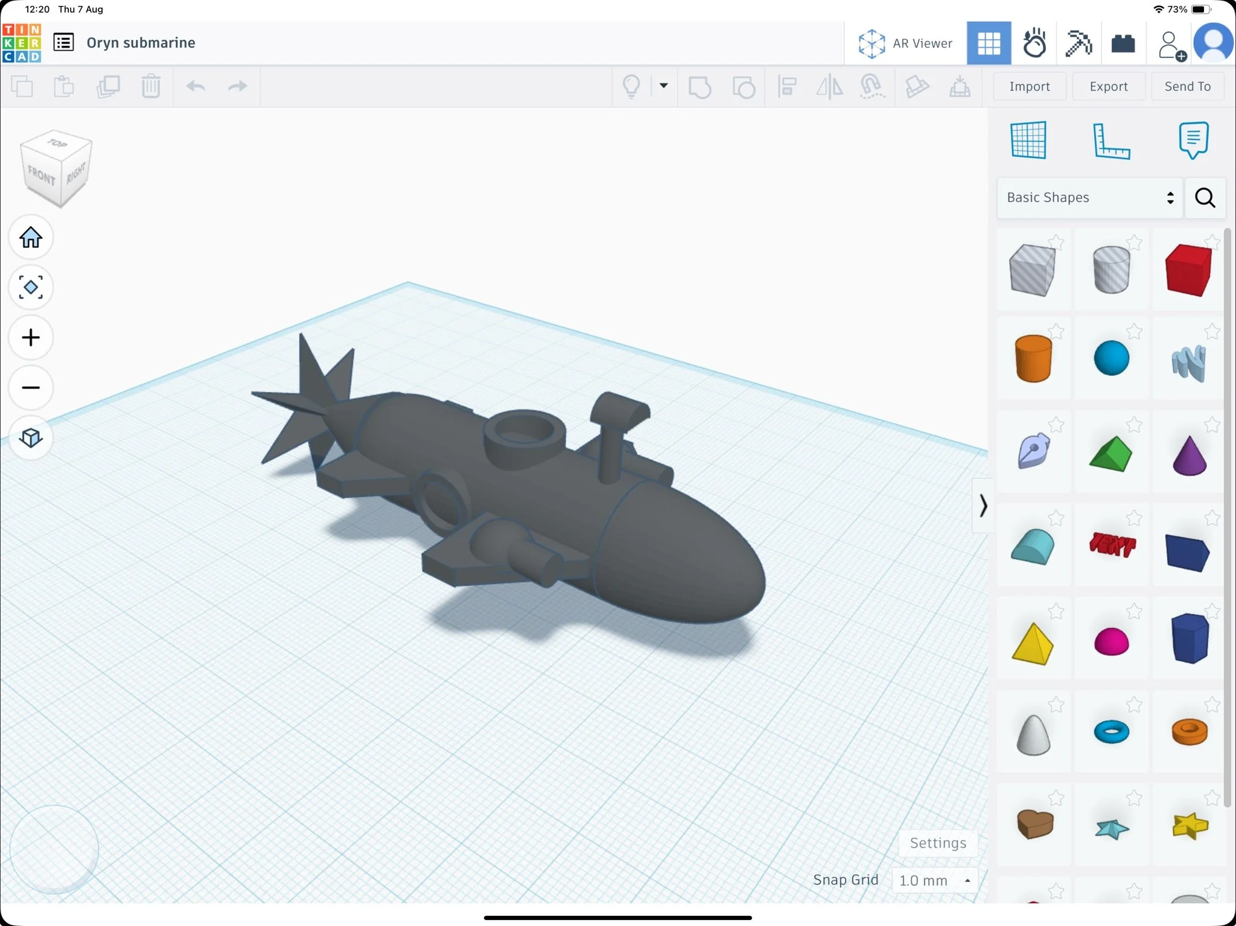Image resolution: width=1236 pixels, height=926 pixels.
Task: Toggle Show All hidden lightbulb
Action: [x=631, y=86]
